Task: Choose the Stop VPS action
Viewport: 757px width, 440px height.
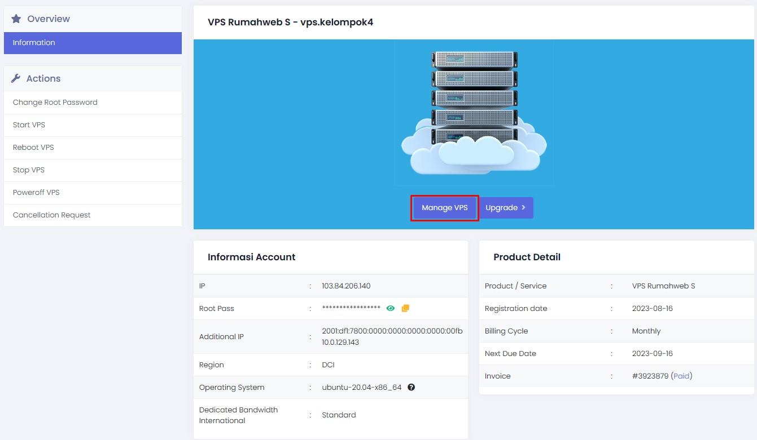Action: pos(93,170)
